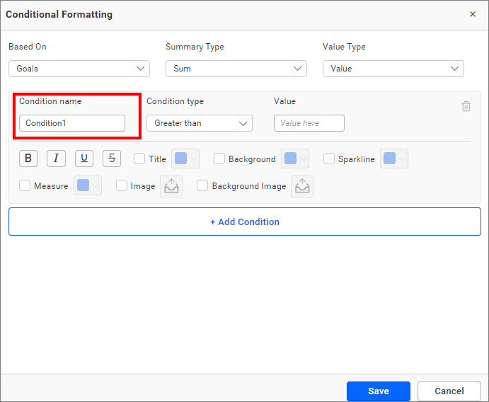Click the Value here input field
Image resolution: width=489 pixels, height=402 pixels.
click(x=309, y=123)
